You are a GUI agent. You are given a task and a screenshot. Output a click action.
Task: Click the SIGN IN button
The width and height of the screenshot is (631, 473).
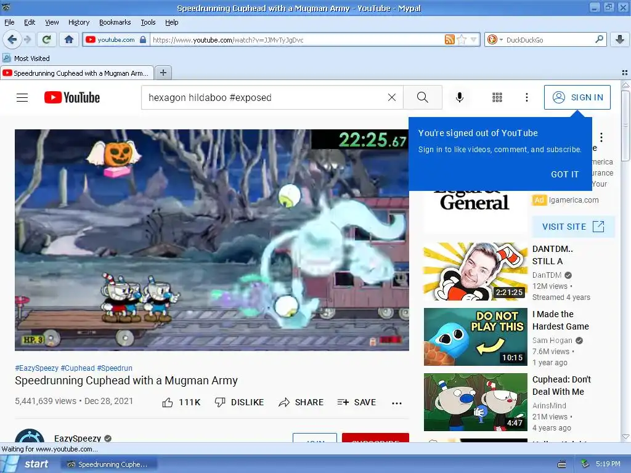[577, 97]
